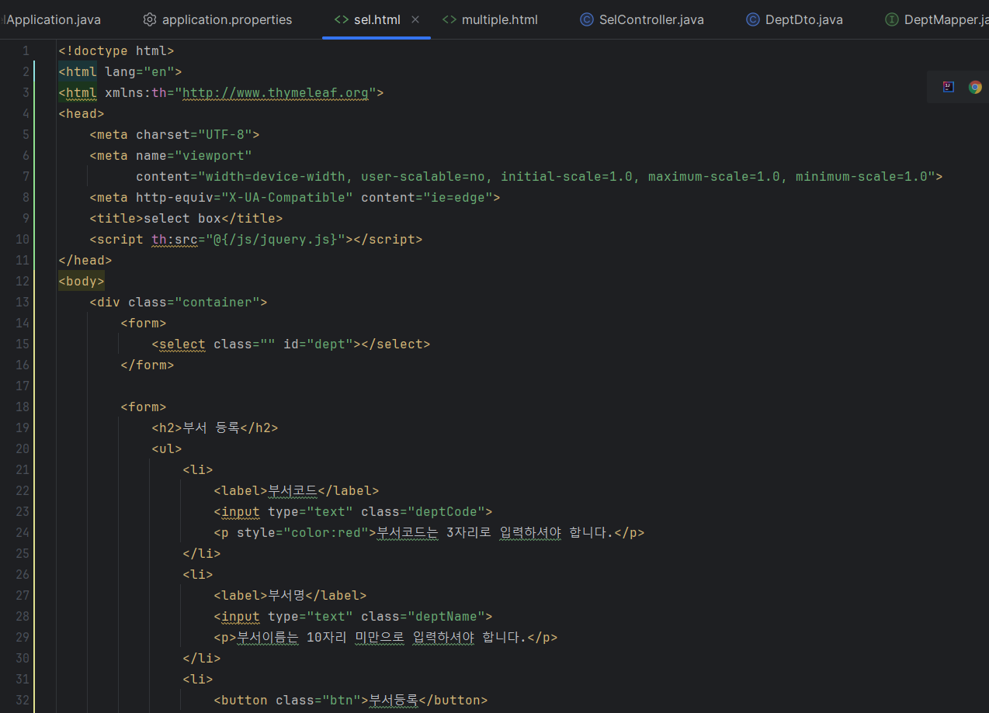The image size is (989, 713).
Task: Open page in Chrome browser icon
Action: click(x=975, y=87)
